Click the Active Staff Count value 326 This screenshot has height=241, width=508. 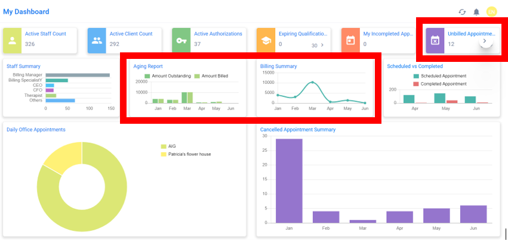coord(30,44)
